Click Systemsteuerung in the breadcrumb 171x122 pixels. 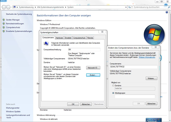point(26,7)
